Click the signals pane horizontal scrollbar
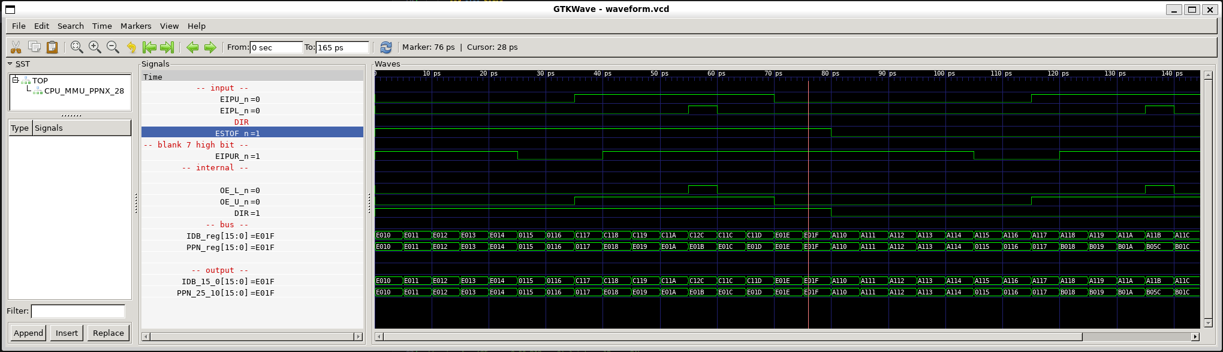The image size is (1223, 352). [x=252, y=337]
